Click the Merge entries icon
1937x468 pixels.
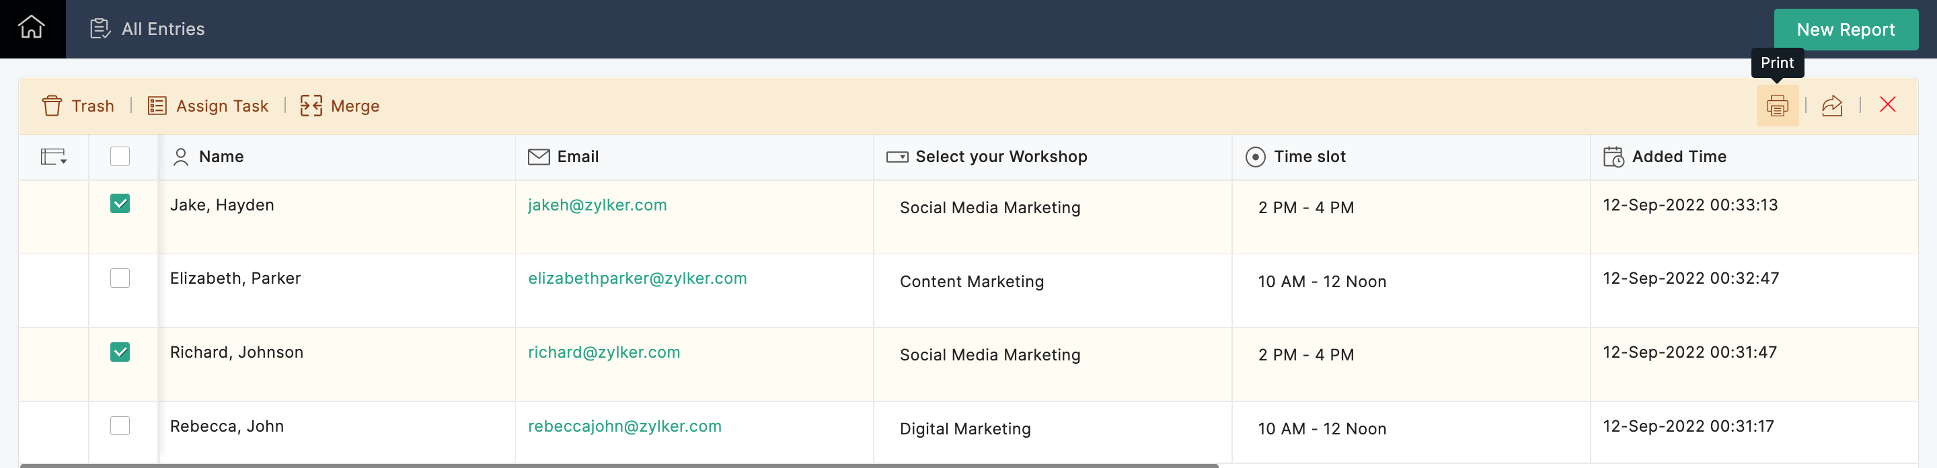311,106
